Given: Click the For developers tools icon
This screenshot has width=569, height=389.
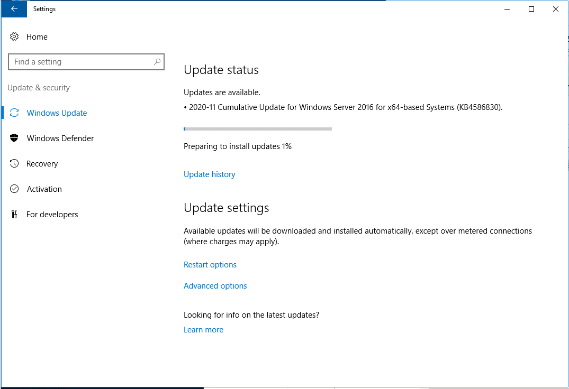Looking at the screenshot, I should [14, 214].
